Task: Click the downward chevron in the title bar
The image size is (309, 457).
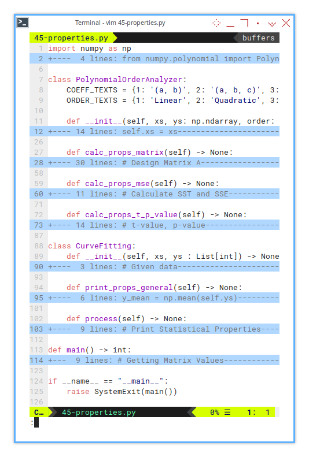Action: [272, 24]
